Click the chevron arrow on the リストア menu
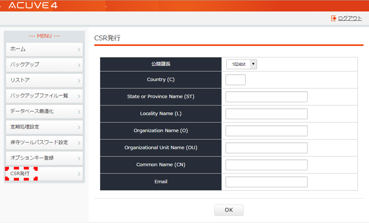The height and width of the screenshot is (223, 369). 79,81
